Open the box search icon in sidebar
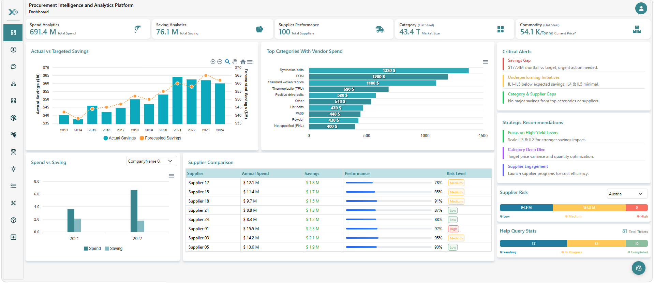 (13, 118)
